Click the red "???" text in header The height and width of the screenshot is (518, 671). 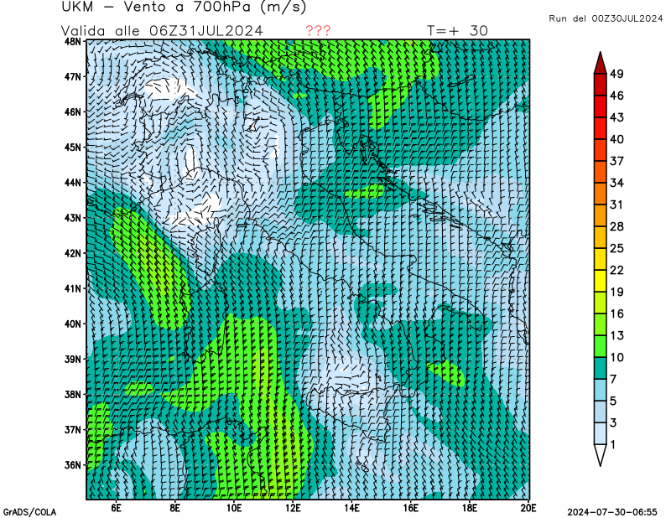318,30
